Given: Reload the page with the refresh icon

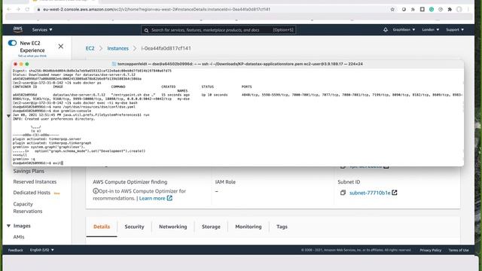Looking at the screenshot, I should click(27, 10).
